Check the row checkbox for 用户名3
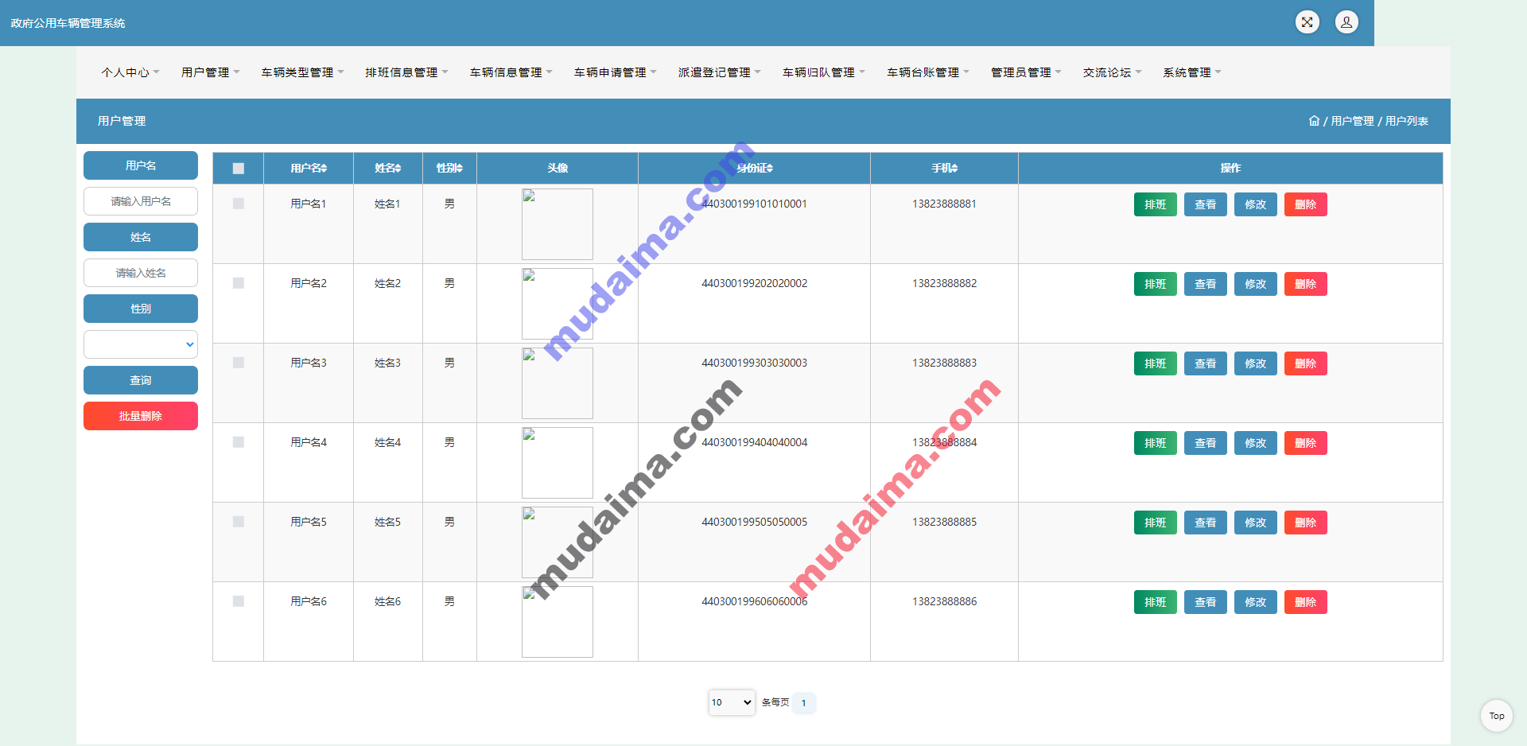Viewport: 1527px width, 746px height. click(239, 363)
